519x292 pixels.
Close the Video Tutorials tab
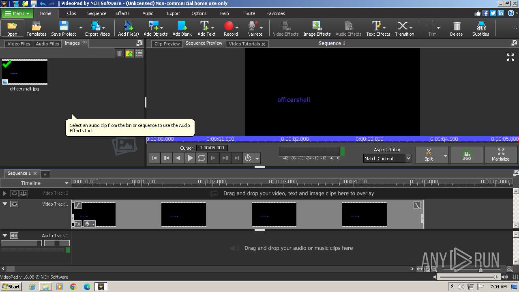[x=263, y=44]
